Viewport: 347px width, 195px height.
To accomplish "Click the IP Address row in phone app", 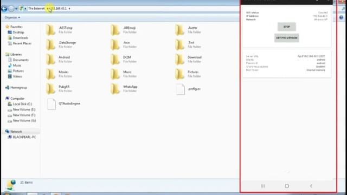I will tap(287, 16).
